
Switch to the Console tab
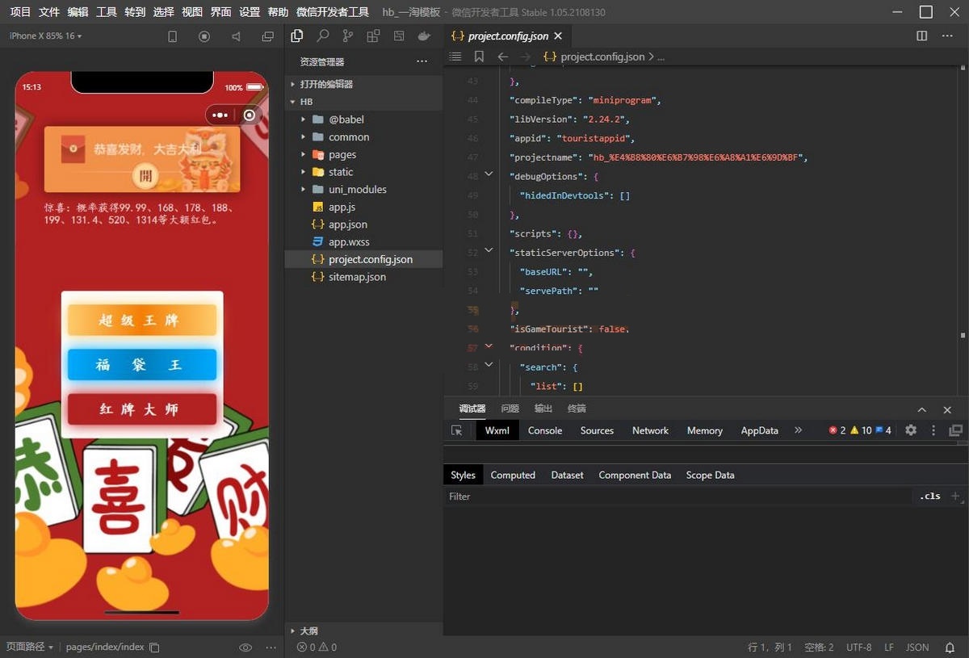545,430
